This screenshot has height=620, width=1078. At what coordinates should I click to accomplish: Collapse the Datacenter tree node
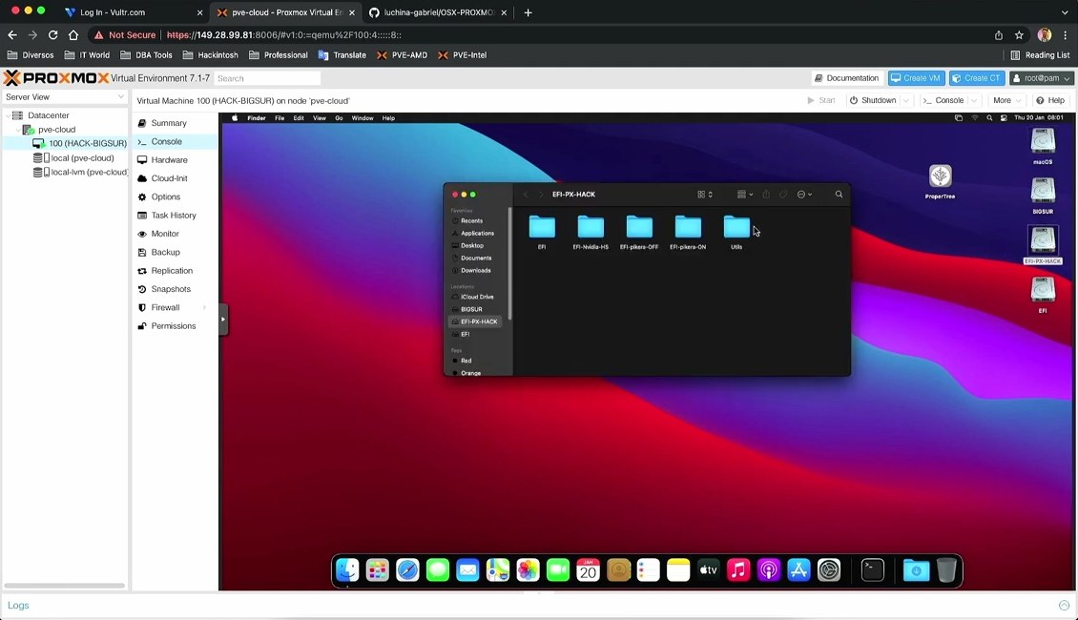point(8,115)
